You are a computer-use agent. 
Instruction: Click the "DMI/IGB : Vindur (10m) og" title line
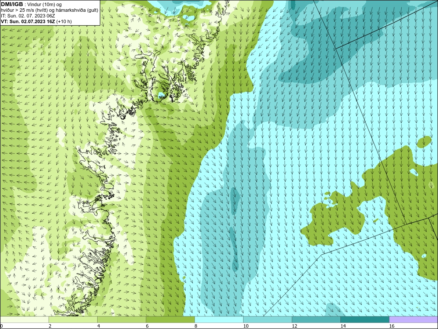32,4
